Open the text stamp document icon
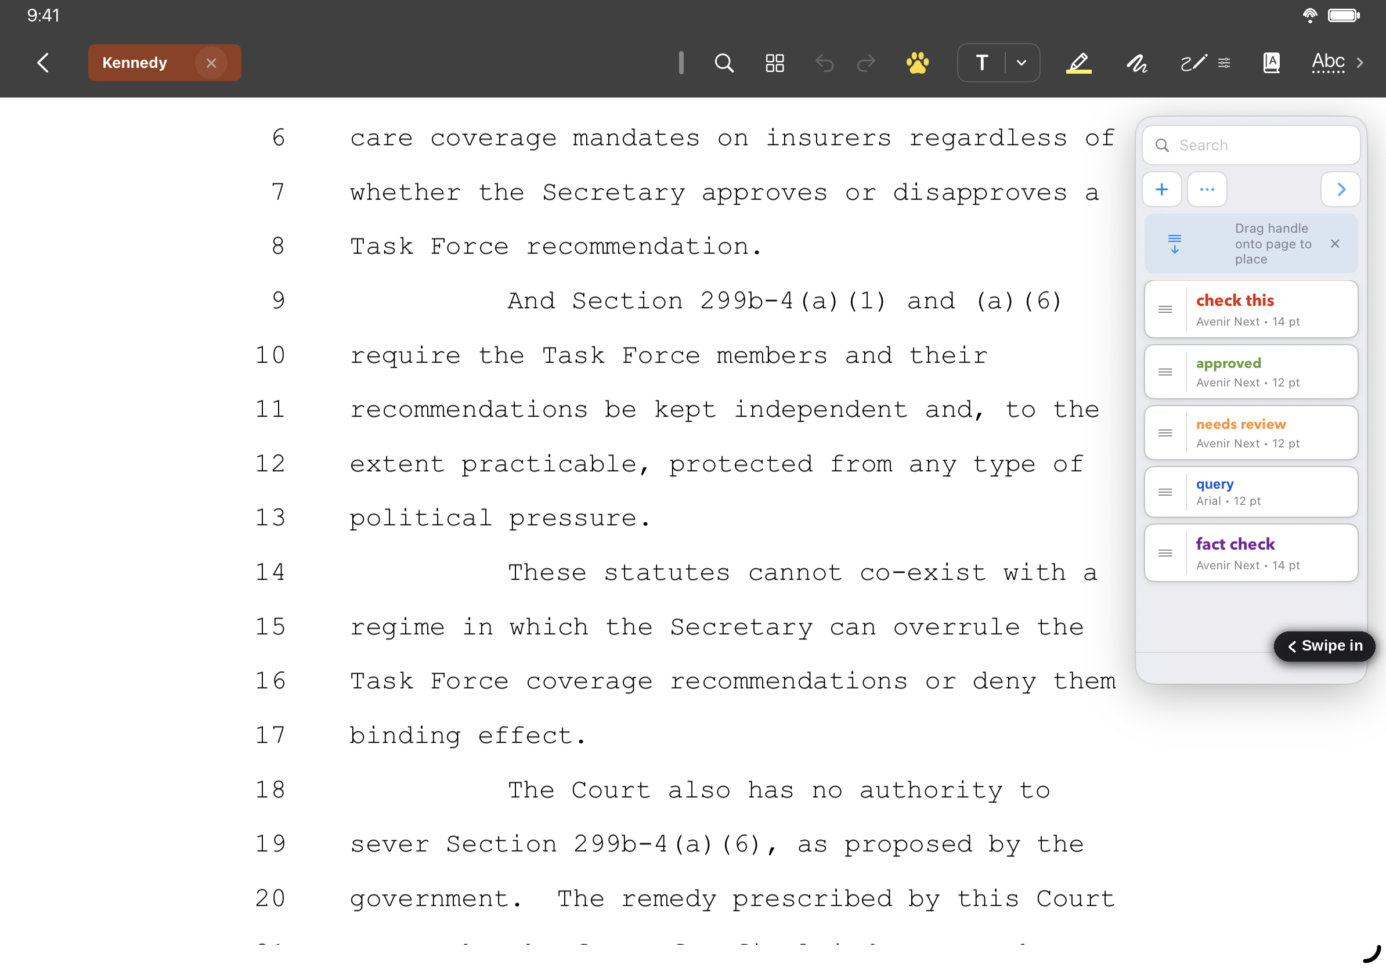Image resolution: width=1386 pixels, height=968 pixels. pos(1271,63)
